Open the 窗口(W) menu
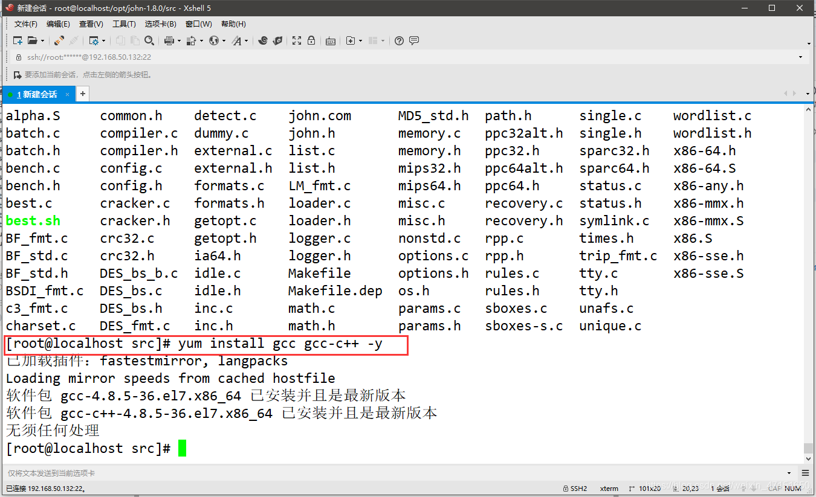The width and height of the screenshot is (816, 497). pyautogui.click(x=198, y=24)
